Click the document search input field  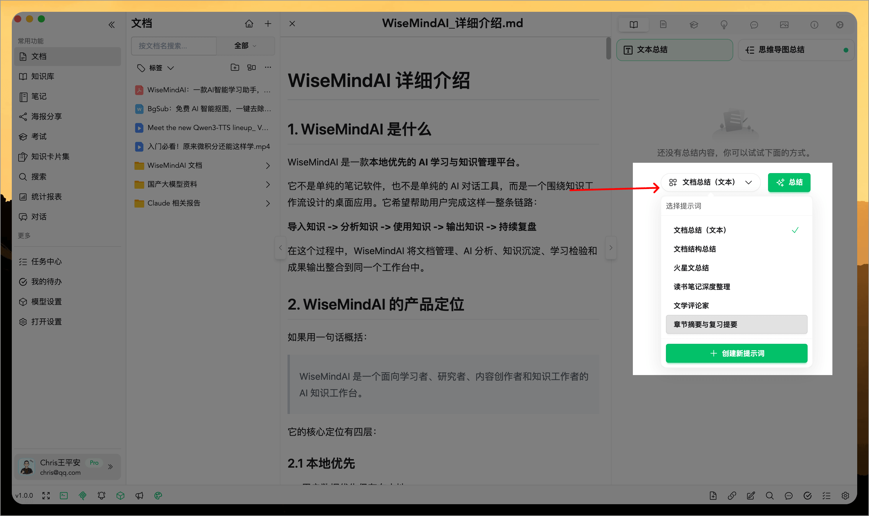[173, 45]
